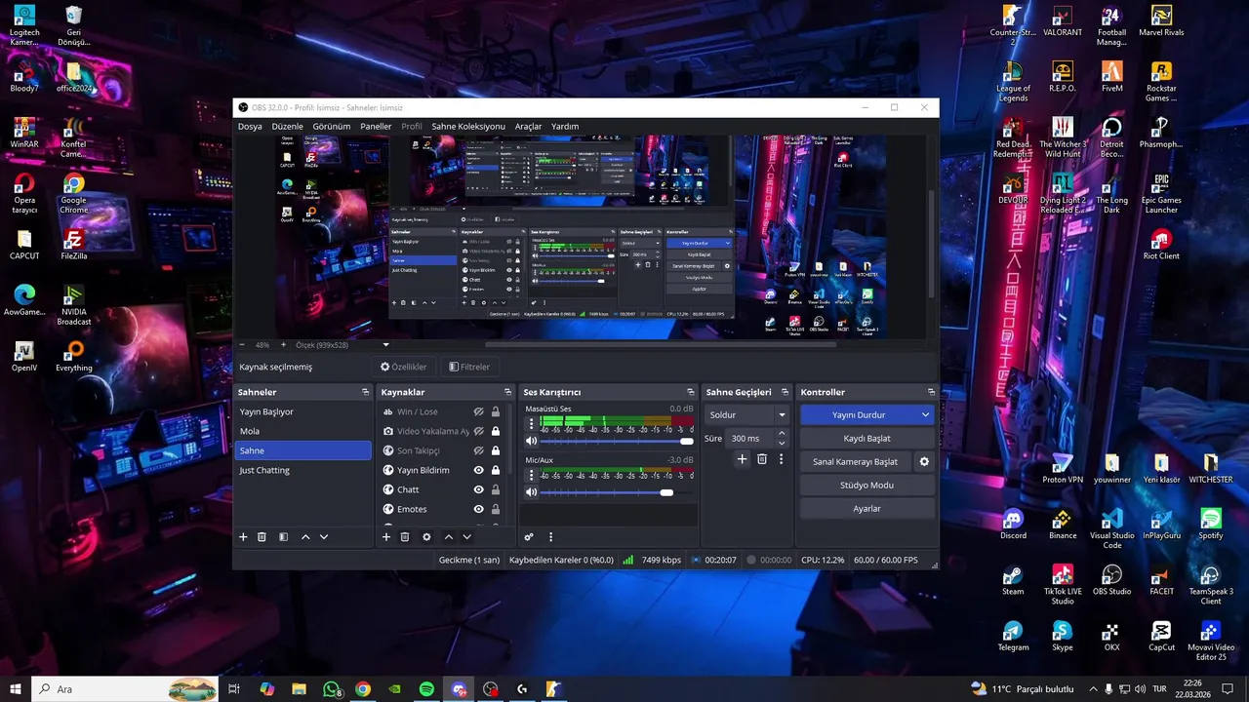Show hidden system tray icons chevron
Image resolution: width=1249 pixels, height=702 pixels.
(1093, 689)
